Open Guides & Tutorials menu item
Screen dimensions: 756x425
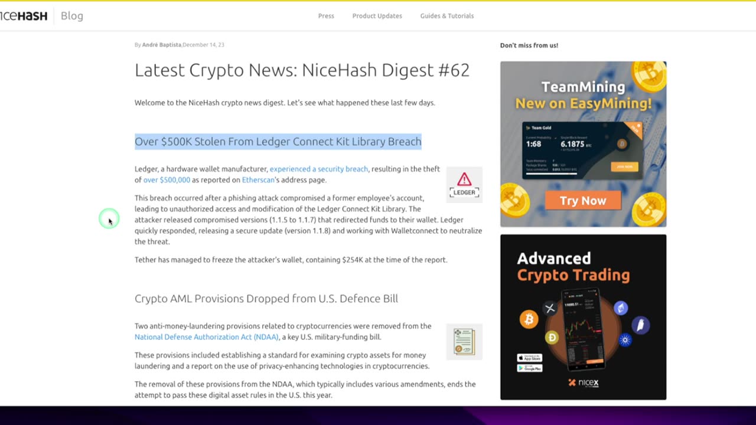(447, 16)
